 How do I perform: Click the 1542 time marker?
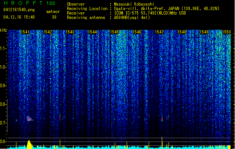pyautogui.click(x=47, y=32)
